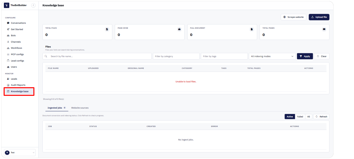
Task: Click the ORIGINAL NAME column header
Action: pyautogui.click(x=136, y=68)
